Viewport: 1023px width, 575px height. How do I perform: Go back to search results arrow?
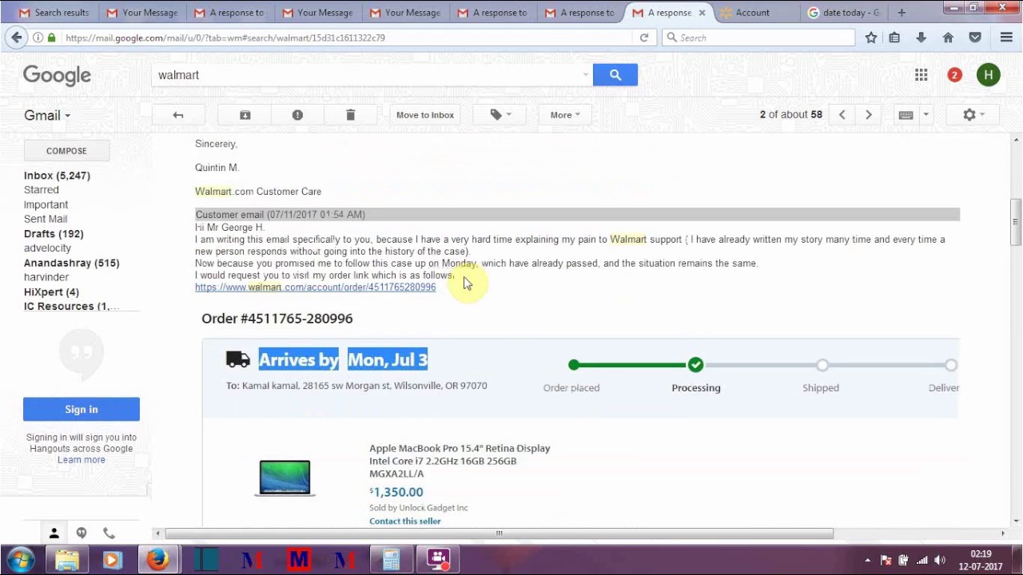(178, 115)
